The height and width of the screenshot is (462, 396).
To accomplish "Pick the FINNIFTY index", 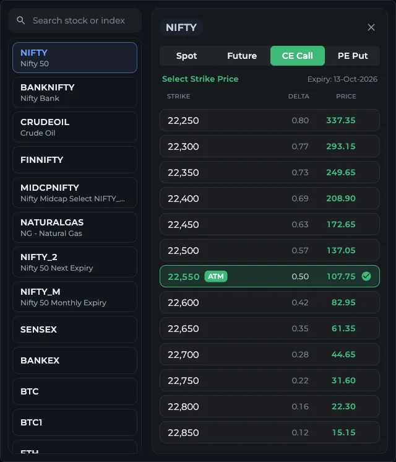I will (75, 160).
